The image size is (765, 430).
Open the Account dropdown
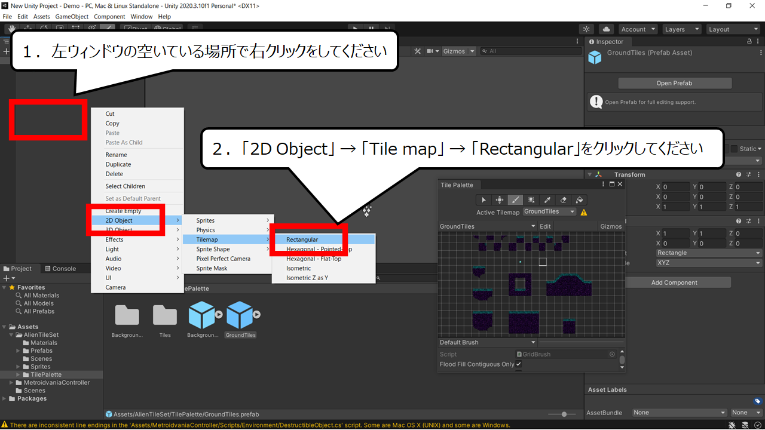pyautogui.click(x=638, y=29)
